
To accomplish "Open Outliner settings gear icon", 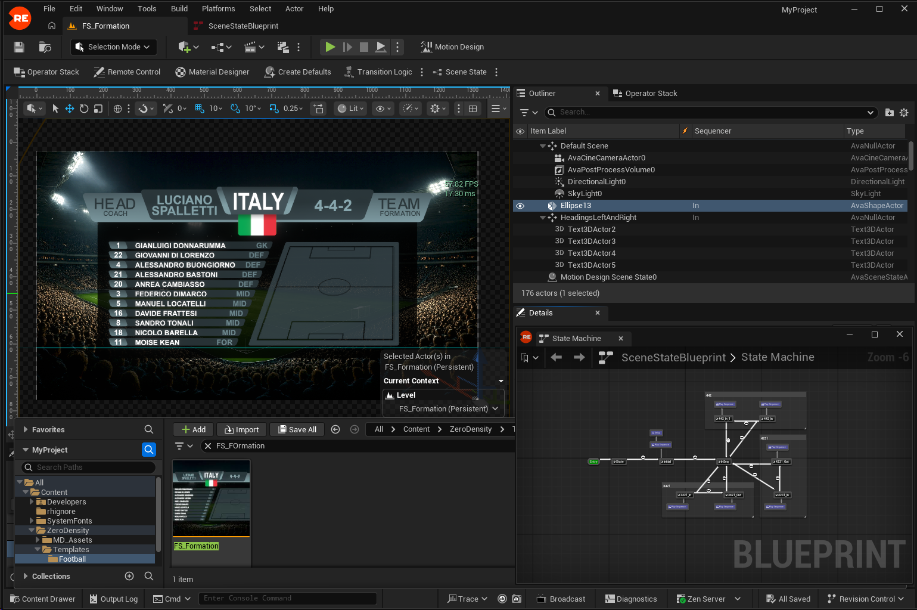I will pyautogui.click(x=904, y=113).
